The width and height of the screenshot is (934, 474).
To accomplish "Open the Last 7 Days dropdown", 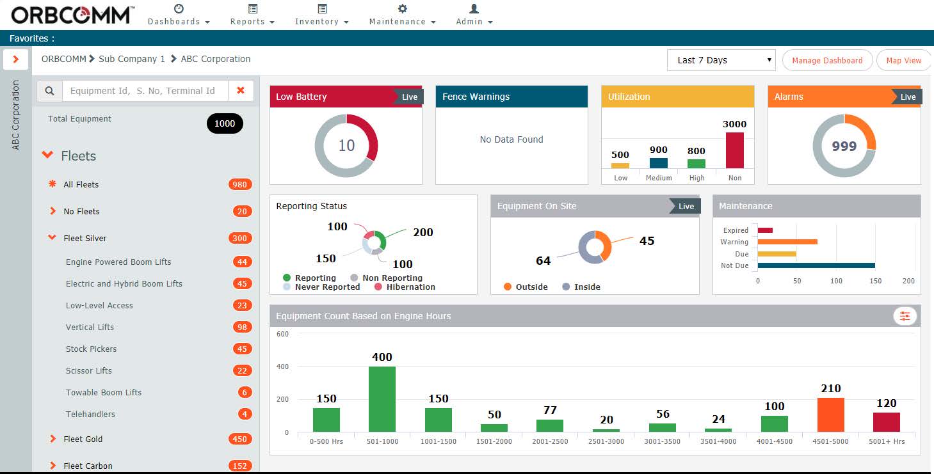I will (x=721, y=60).
